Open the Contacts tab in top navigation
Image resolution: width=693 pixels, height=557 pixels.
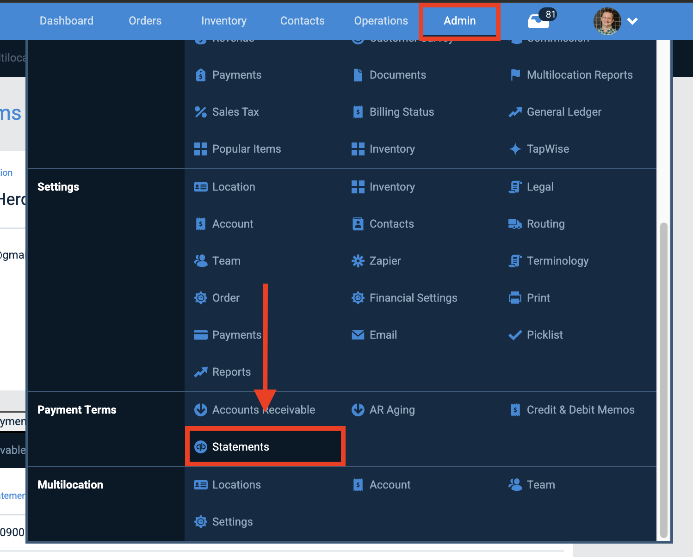coord(303,21)
